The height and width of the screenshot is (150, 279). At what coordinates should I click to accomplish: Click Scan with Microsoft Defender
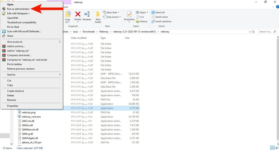[24, 31]
